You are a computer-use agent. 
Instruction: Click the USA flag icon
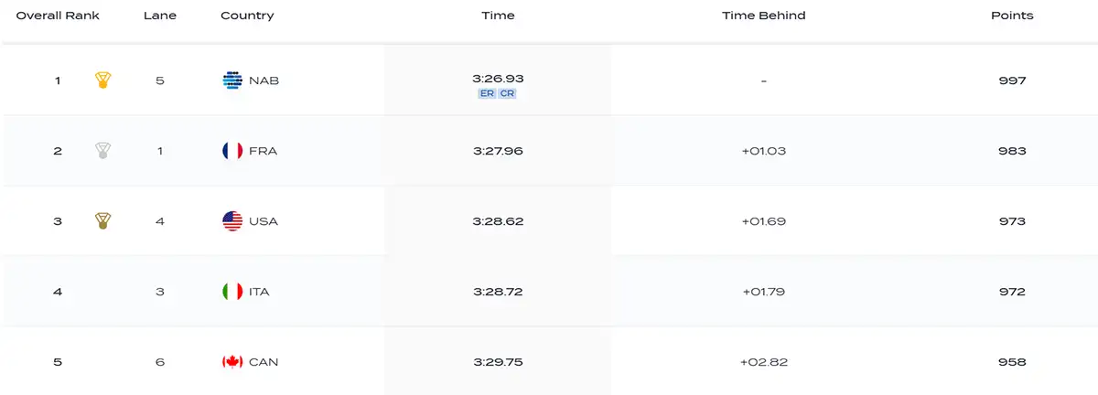[x=232, y=221]
